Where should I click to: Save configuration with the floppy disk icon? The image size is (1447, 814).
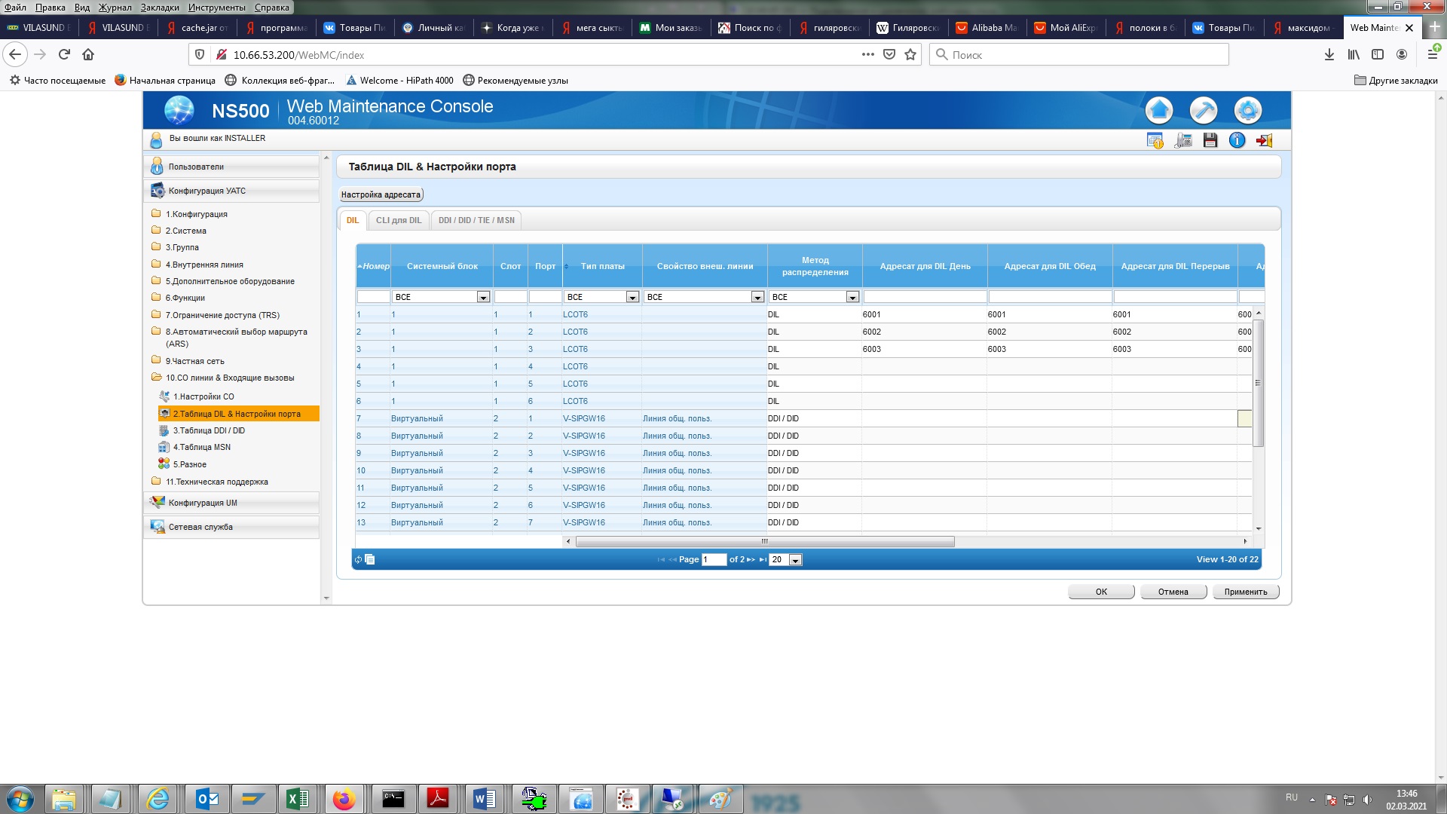click(x=1210, y=140)
